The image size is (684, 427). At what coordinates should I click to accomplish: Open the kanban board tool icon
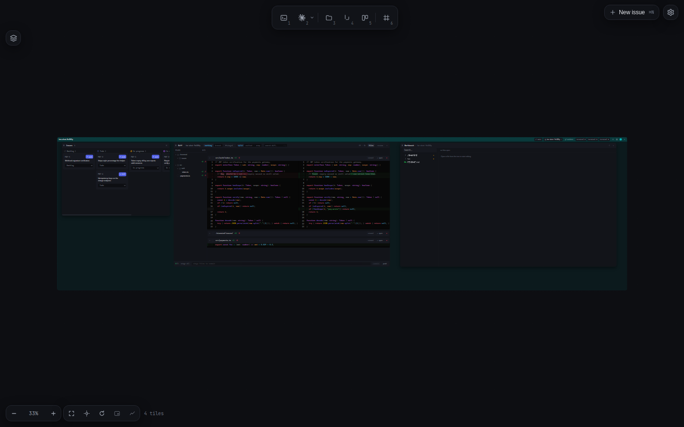[x=365, y=18]
